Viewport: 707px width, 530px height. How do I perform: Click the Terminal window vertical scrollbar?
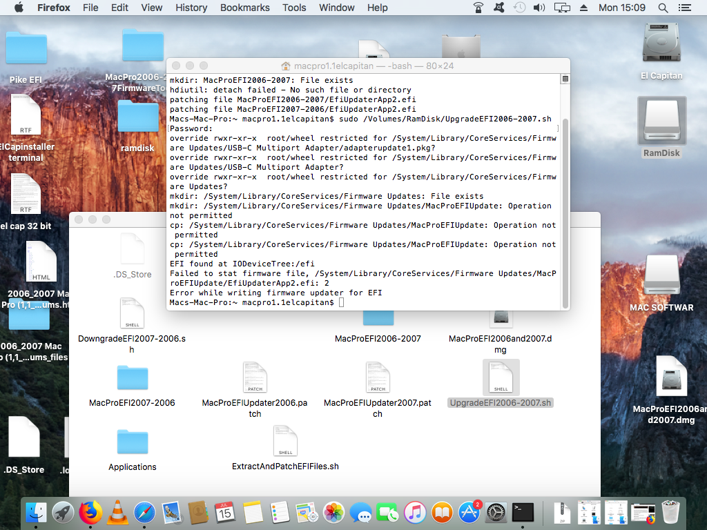pos(565,213)
